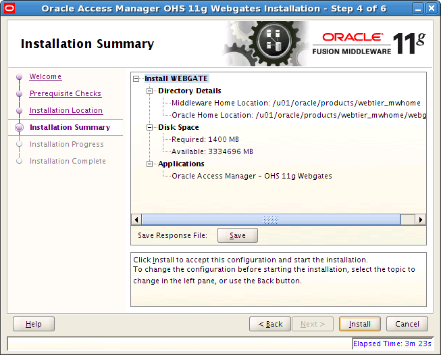The width and height of the screenshot is (441, 355).
Task: Go to Prerequisite Checks step
Action: coord(66,93)
